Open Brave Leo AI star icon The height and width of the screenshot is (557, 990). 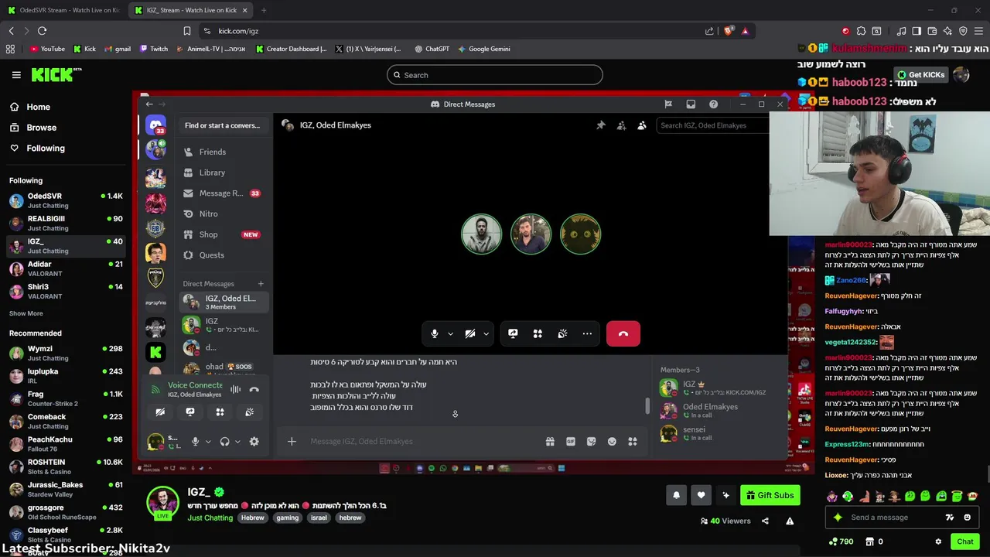pos(947,31)
